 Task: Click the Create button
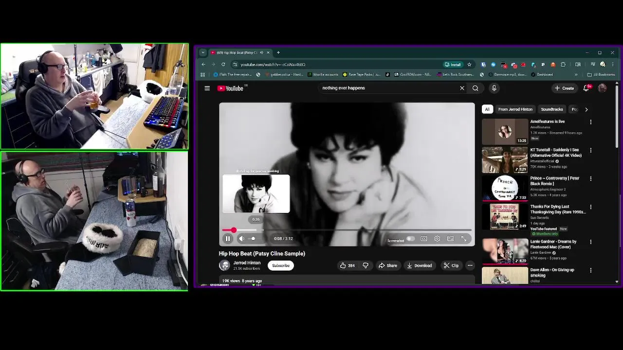coord(565,88)
